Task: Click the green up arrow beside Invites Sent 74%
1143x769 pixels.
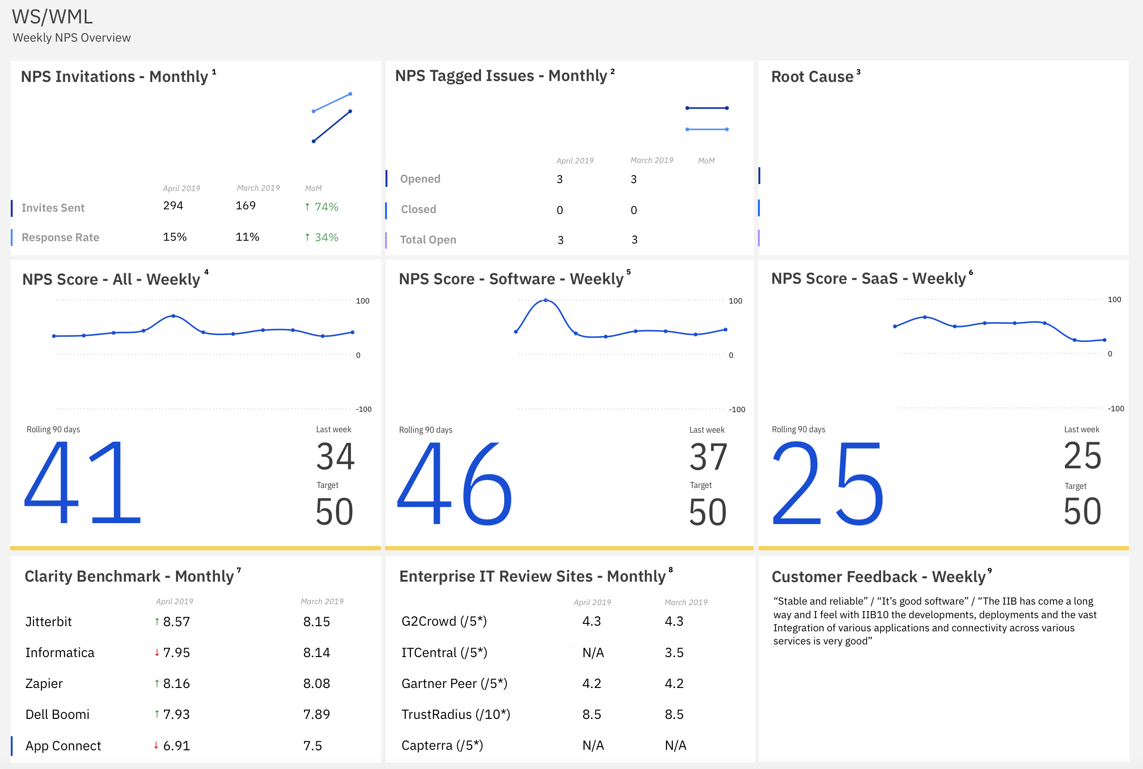Action: [307, 207]
